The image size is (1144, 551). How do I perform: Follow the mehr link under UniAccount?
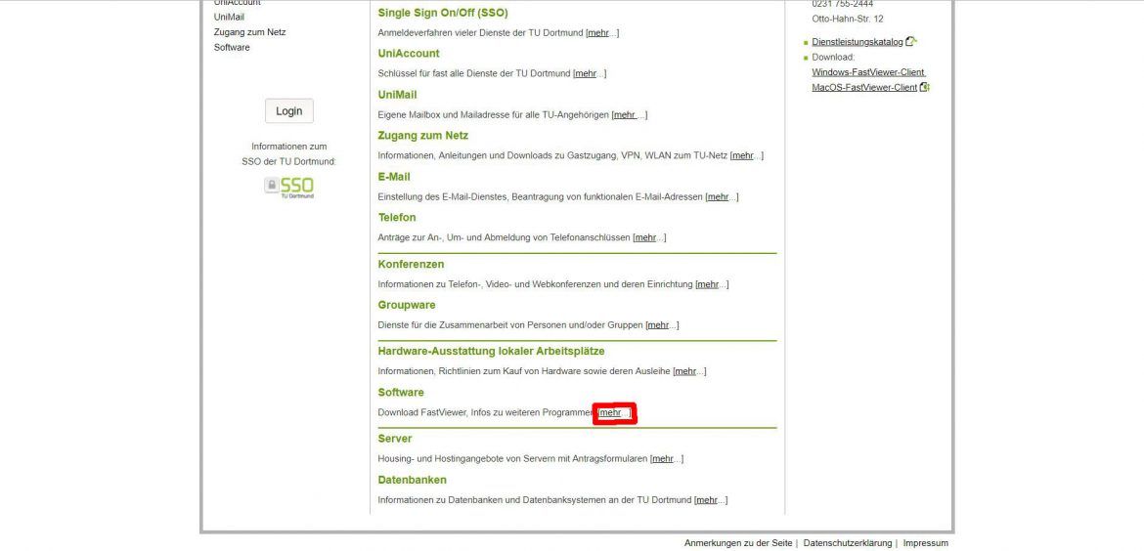[585, 73]
